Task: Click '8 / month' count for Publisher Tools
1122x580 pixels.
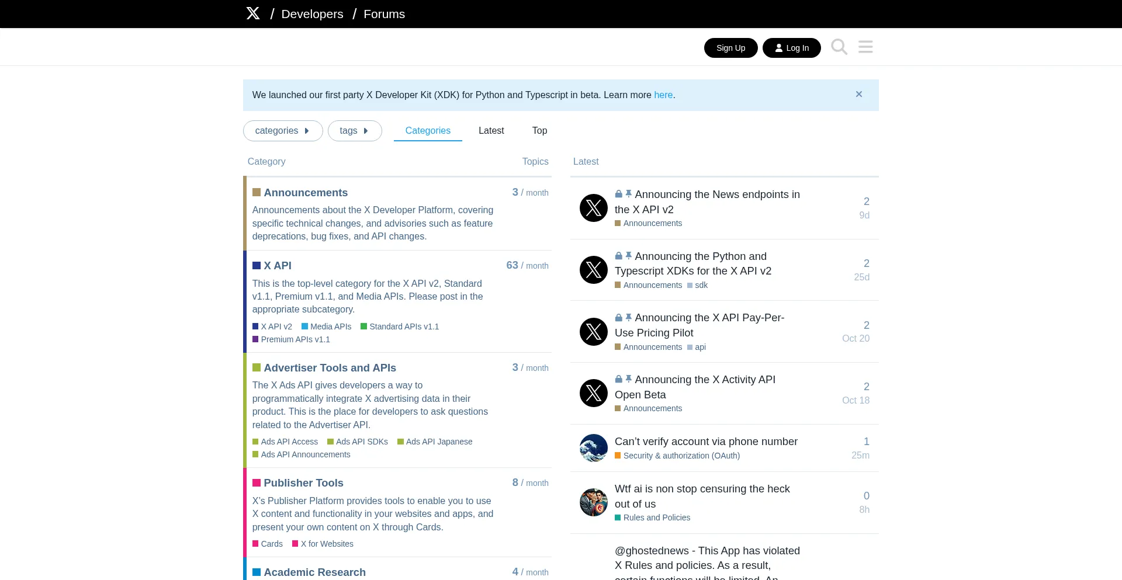Action: tap(530, 482)
